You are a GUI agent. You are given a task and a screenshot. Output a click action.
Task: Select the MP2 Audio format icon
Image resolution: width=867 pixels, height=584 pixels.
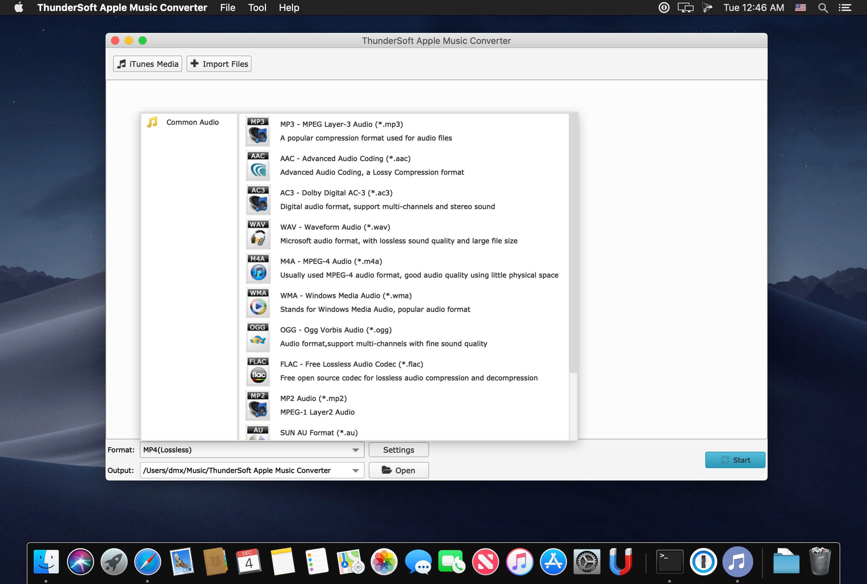pyautogui.click(x=258, y=405)
